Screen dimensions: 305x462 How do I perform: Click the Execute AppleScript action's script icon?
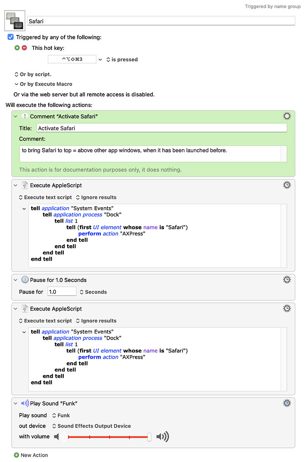25,185
